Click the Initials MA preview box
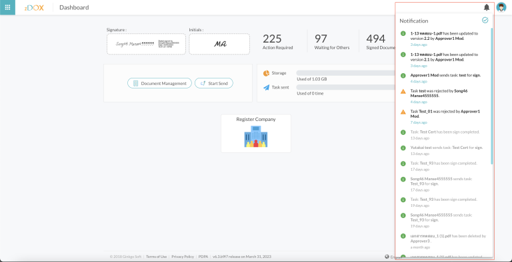This screenshot has height=262, width=512. click(x=219, y=44)
